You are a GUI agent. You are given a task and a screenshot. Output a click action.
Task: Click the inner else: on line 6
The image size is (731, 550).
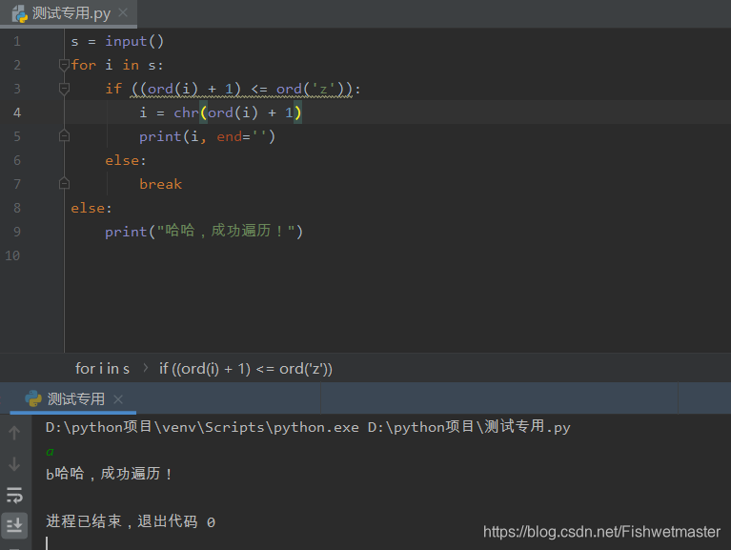(x=126, y=160)
